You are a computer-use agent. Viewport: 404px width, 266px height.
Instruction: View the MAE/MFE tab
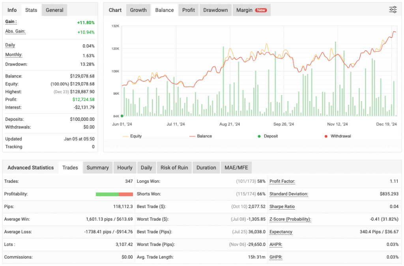point(236,167)
